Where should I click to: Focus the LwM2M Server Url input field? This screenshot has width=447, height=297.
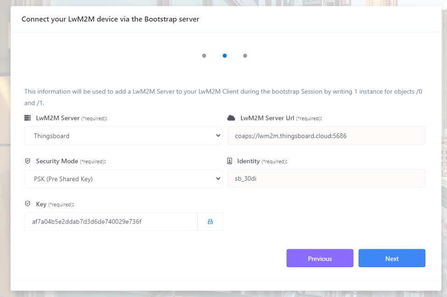tap(326, 136)
